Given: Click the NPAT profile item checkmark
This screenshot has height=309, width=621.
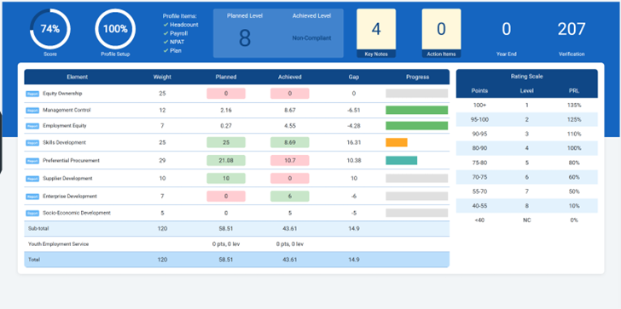Looking at the screenshot, I should click(166, 42).
